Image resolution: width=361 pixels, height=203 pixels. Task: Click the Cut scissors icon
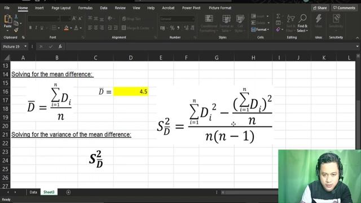[x=16, y=16]
